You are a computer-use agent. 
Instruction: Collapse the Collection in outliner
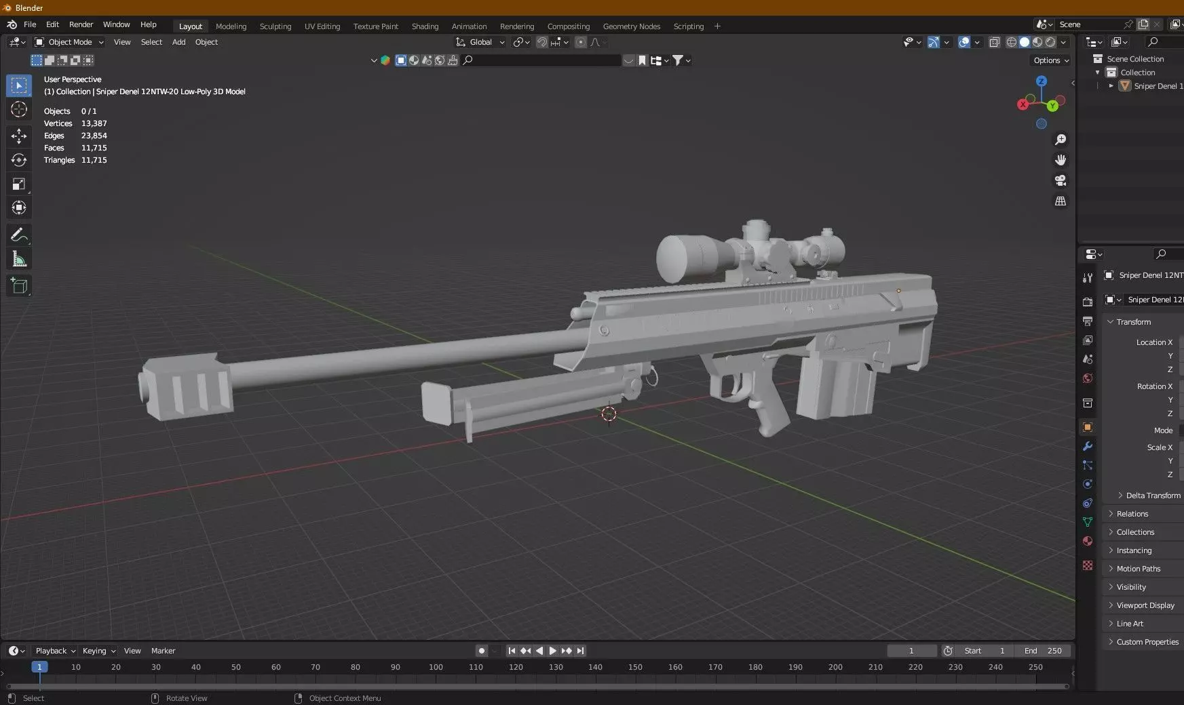(1098, 73)
